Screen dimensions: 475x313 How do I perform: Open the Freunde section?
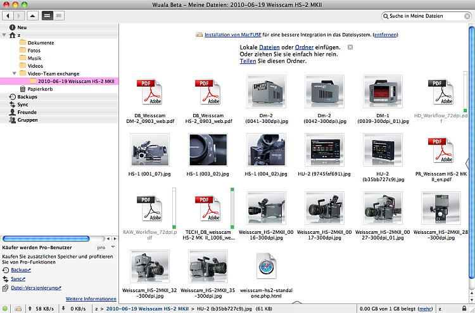pyautogui.click(x=59, y=112)
